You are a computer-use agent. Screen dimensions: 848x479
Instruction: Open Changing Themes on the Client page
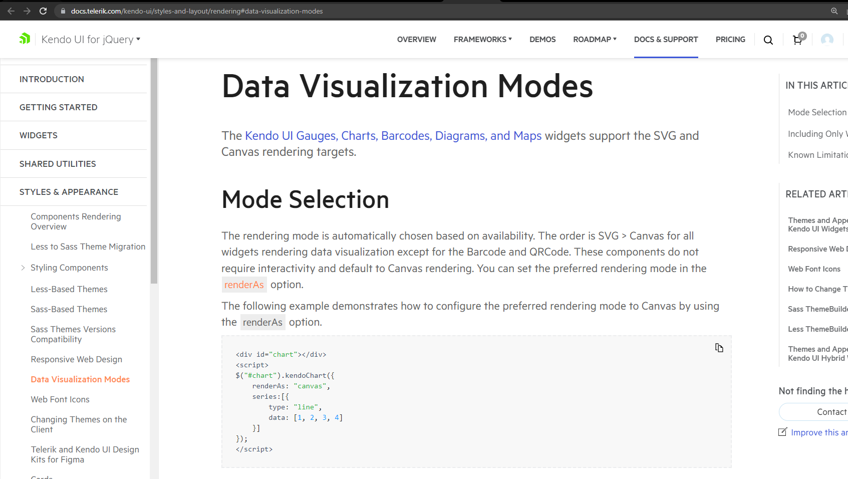point(79,424)
